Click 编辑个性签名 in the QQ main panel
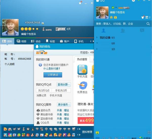Viewport: 152px width, 139px height. [117, 12]
